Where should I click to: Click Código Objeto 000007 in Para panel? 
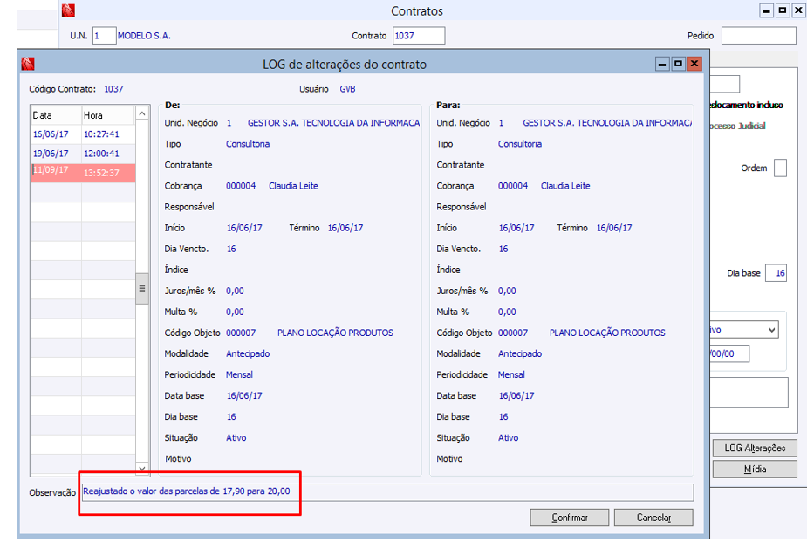click(513, 333)
